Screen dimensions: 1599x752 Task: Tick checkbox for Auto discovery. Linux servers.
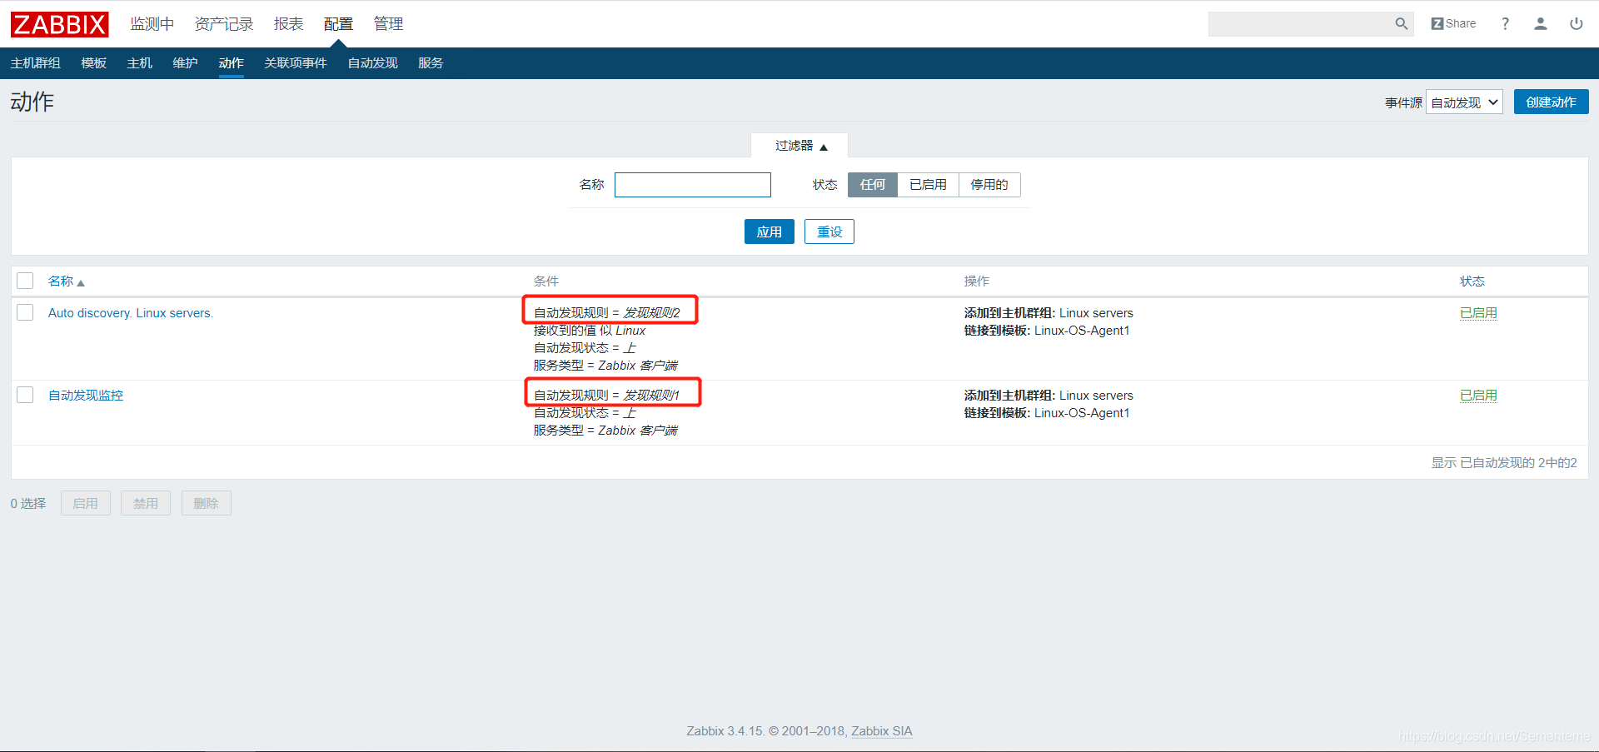pyautogui.click(x=25, y=312)
